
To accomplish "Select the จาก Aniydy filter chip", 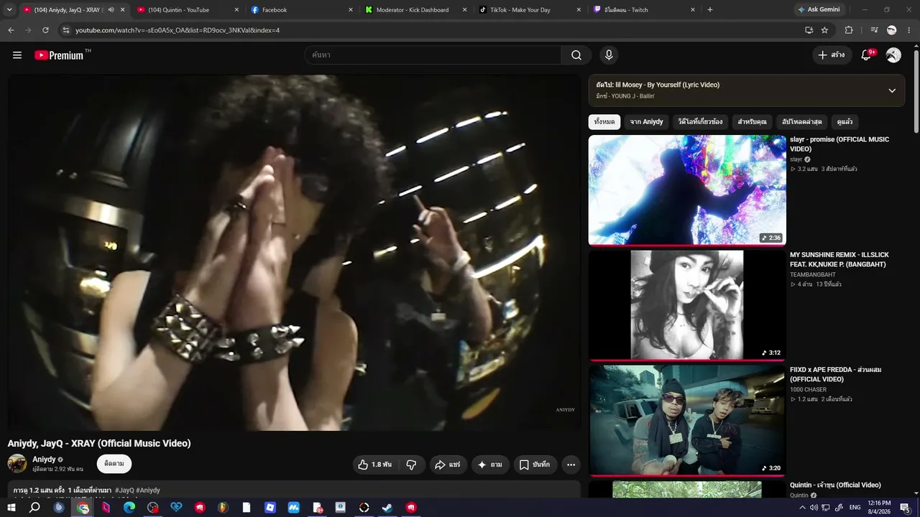I will point(647,122).
